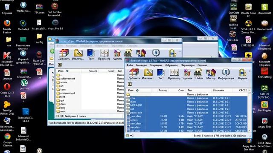This screenshot has width=273, height=153.
Task: Click Добавить icon in Minecraft-forge WinRAR window
Action: (x=134, y=74)
